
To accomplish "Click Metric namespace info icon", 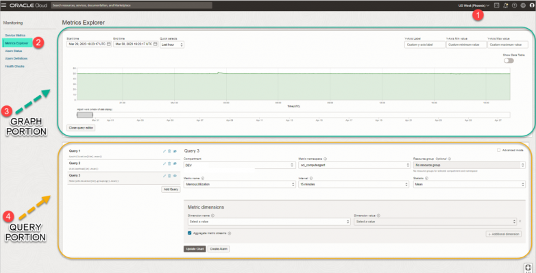I will coord(325,159).
